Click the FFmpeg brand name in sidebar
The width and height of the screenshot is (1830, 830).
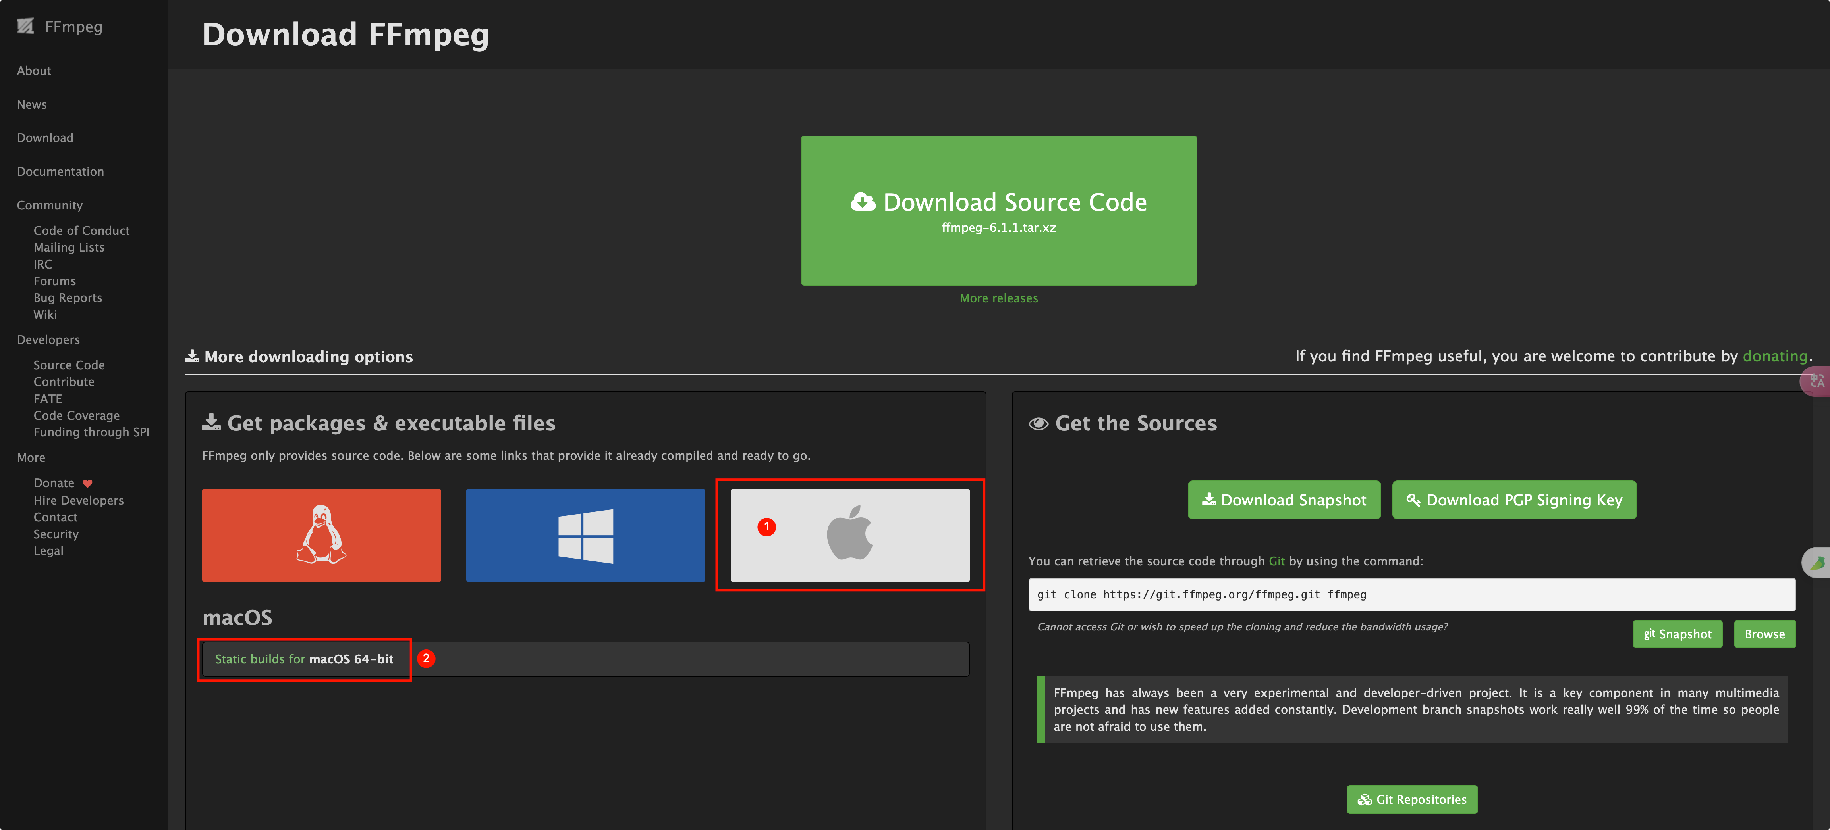pos(74,26)
